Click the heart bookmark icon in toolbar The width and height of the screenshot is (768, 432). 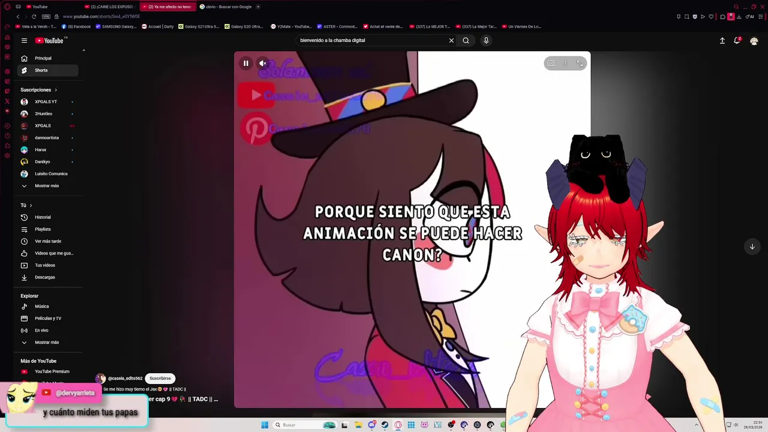click(x=711, y=17)
